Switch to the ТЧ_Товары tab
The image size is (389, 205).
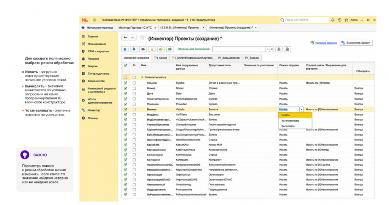pyautogui.click(x=251, y=58)
